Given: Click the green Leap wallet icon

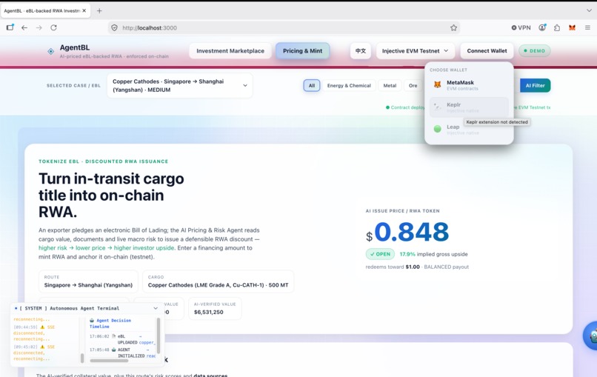Looking at the screenshot, I should tap(438, 129).
